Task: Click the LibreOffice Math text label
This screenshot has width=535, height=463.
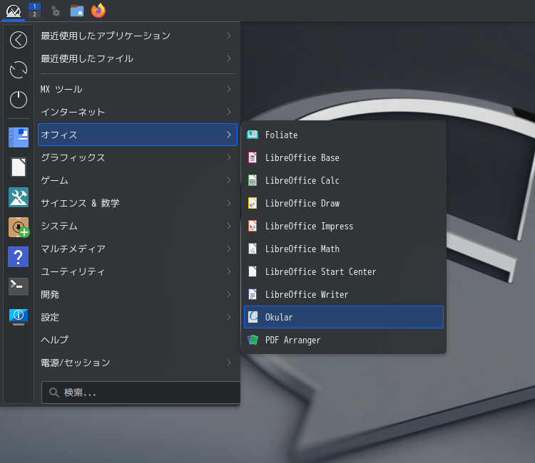Action: [x=302, y=249]
